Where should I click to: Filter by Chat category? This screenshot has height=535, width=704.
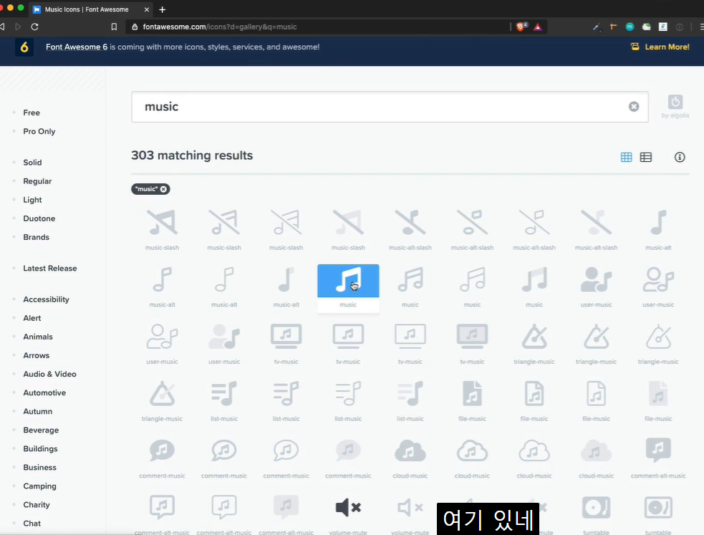[32, 524]
